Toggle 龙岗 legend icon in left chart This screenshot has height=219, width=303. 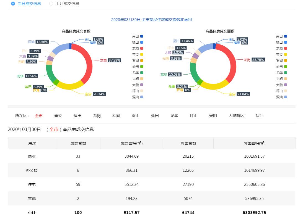coord(142,48)
